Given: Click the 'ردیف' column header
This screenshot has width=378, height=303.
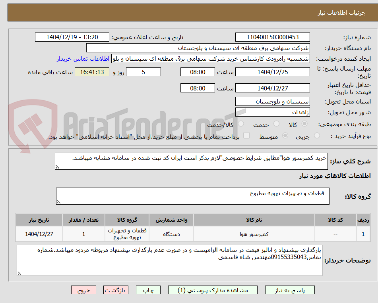Looking at the screenshot, I should pos(363,220).
